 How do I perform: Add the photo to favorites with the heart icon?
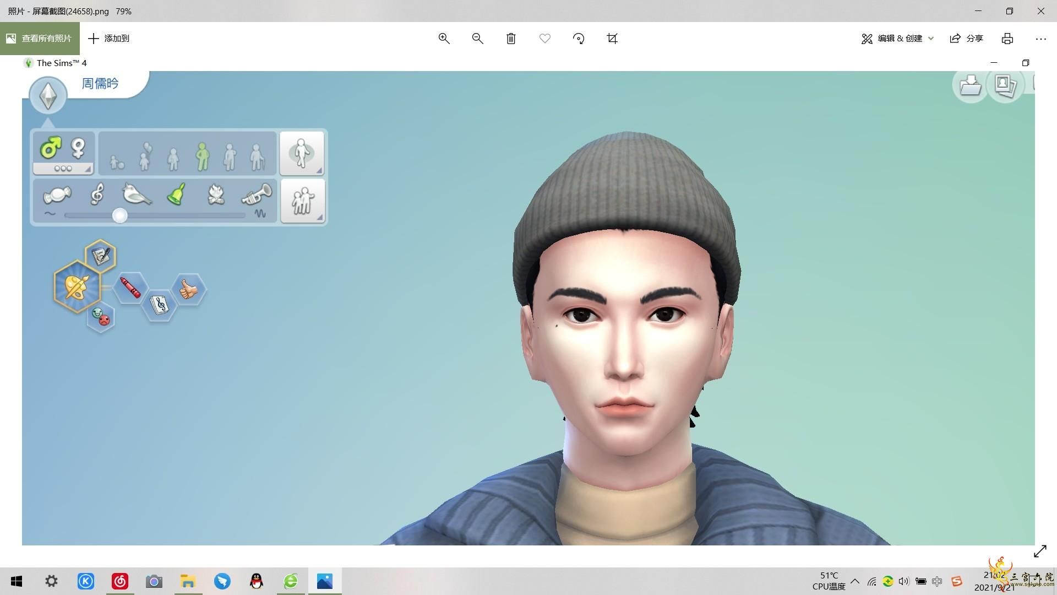[544, 39]
